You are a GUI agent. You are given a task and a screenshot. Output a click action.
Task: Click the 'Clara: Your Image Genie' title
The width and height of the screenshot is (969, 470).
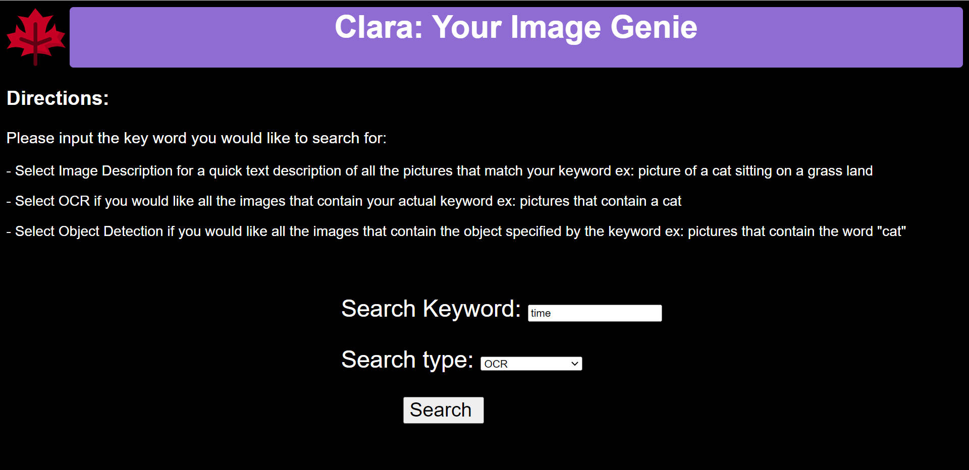pos(516,27)
